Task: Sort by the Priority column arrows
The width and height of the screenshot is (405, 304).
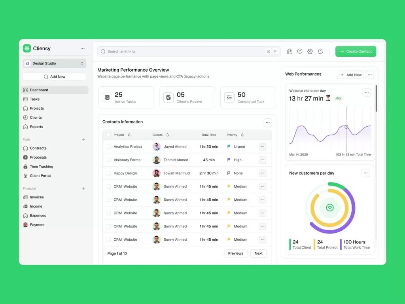Action: (x=242, y=135)
